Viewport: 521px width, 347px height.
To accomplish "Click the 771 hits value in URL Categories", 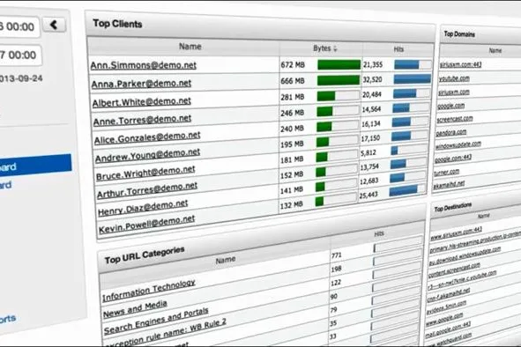I will 336,255.
